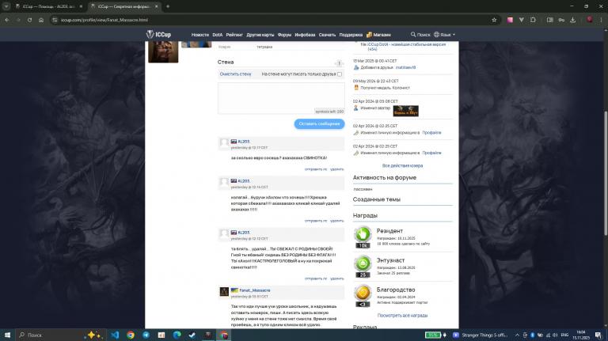Reload the page with the browser refresh button
Viewport: 608px width, 341px height.
pyautogui.click(x=29, y=20)
